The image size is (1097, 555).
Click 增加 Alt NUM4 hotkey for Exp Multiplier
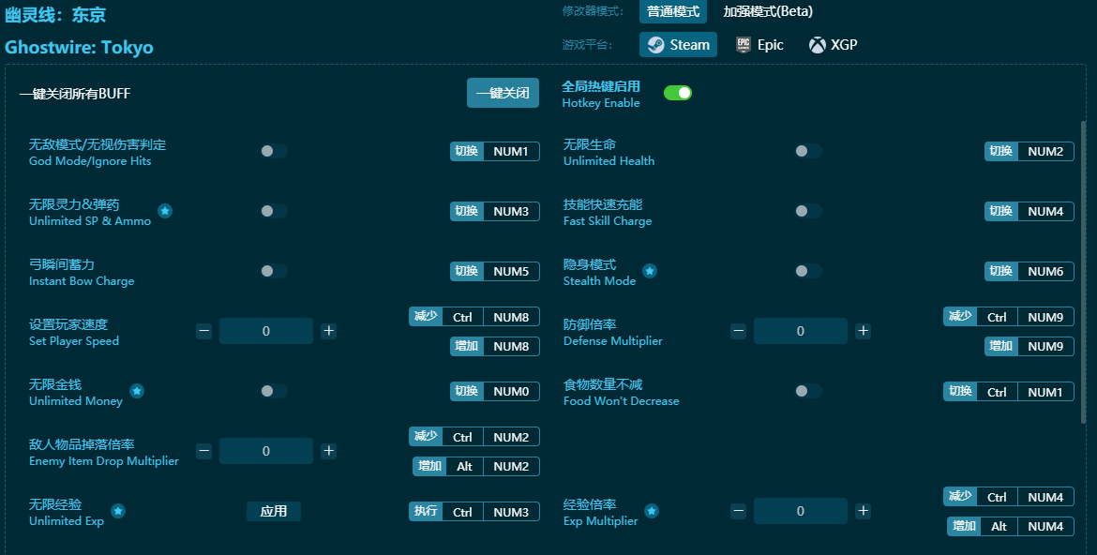pyautogui.click(x=1011, y=526)
